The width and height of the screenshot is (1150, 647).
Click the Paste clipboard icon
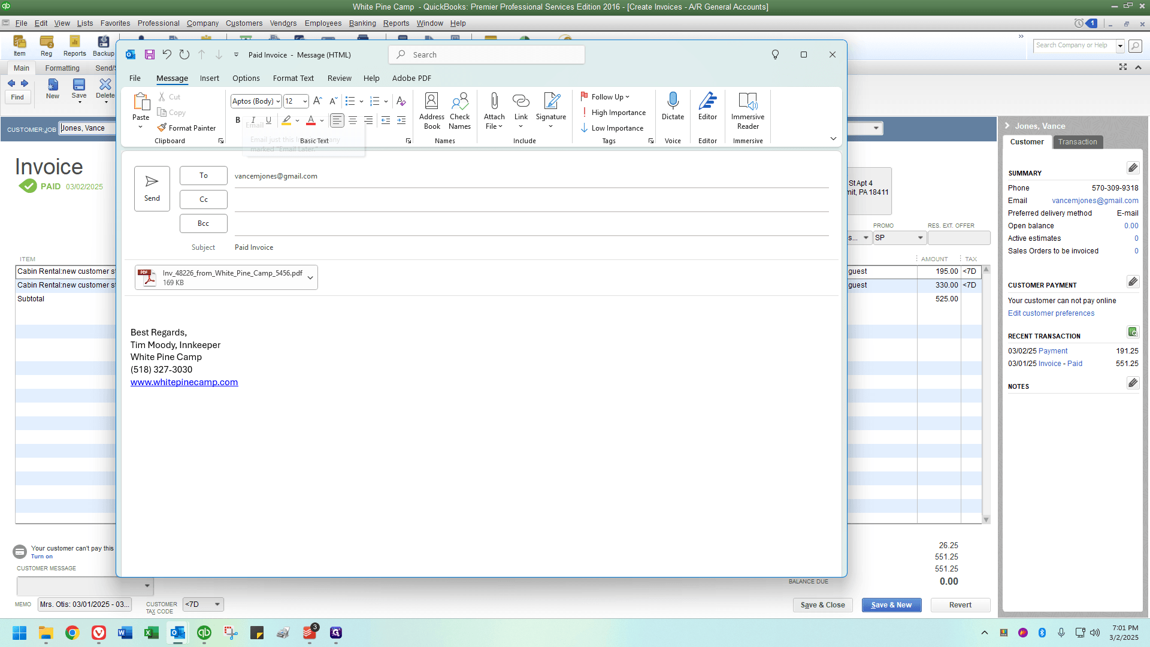[x=141, y=102]
